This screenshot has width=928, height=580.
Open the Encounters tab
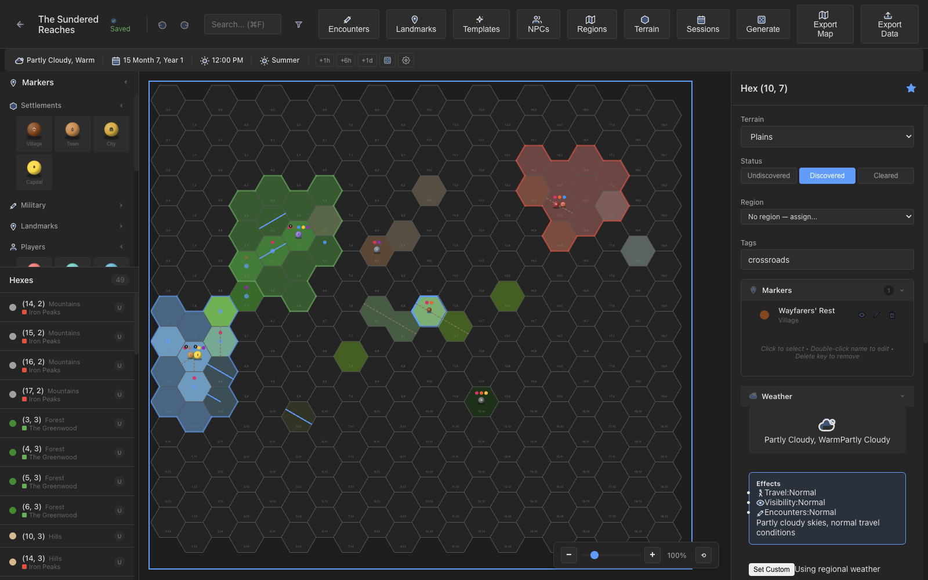(x=349, y=24)
